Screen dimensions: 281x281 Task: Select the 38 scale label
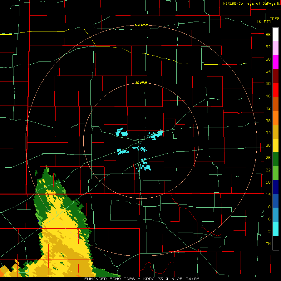(x=268, y=121)
